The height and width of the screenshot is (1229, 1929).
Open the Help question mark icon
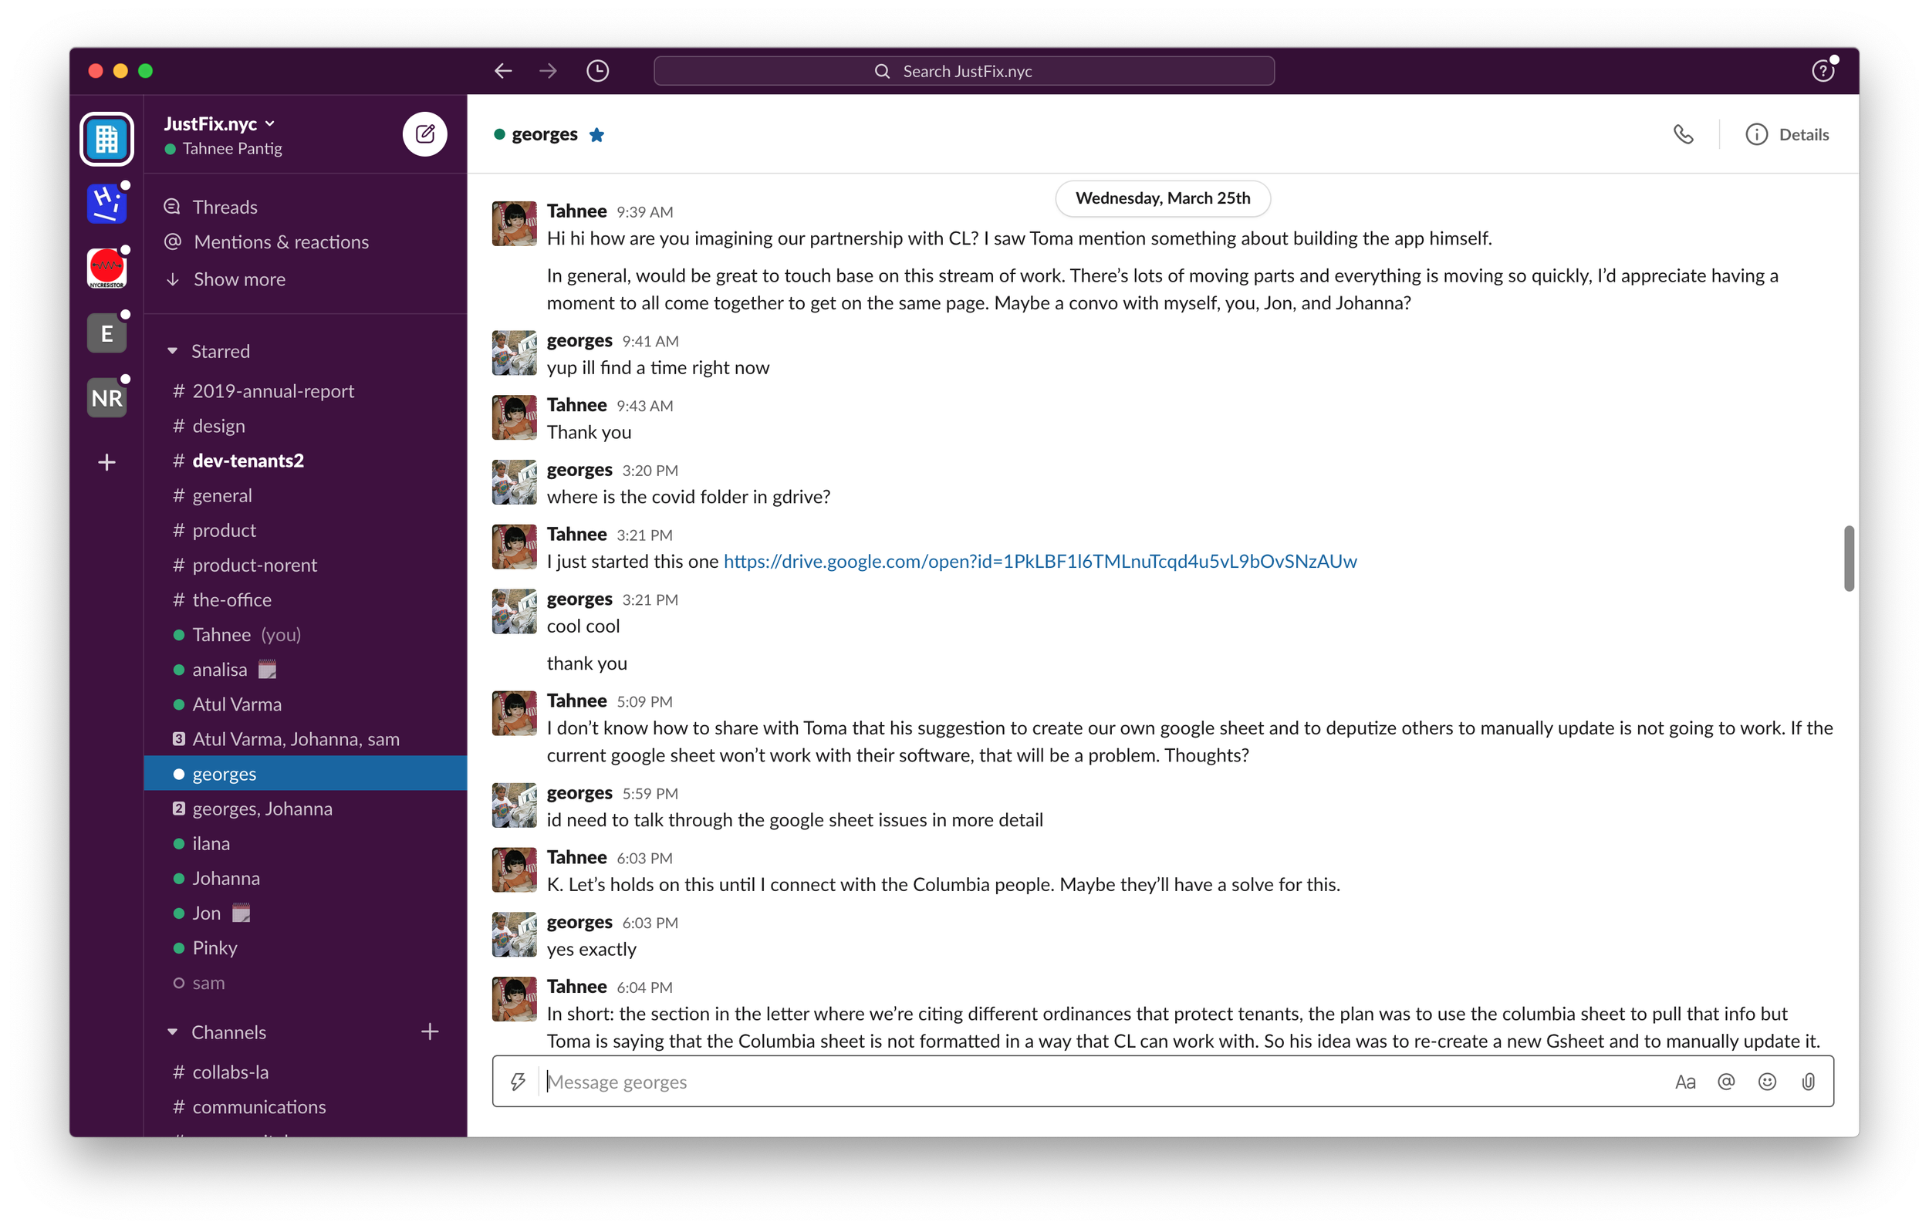click(1823, 71)
